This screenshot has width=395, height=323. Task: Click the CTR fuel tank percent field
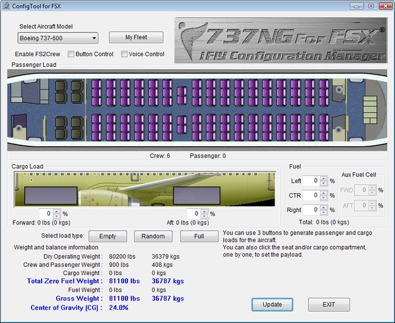(x=311, y=196)
